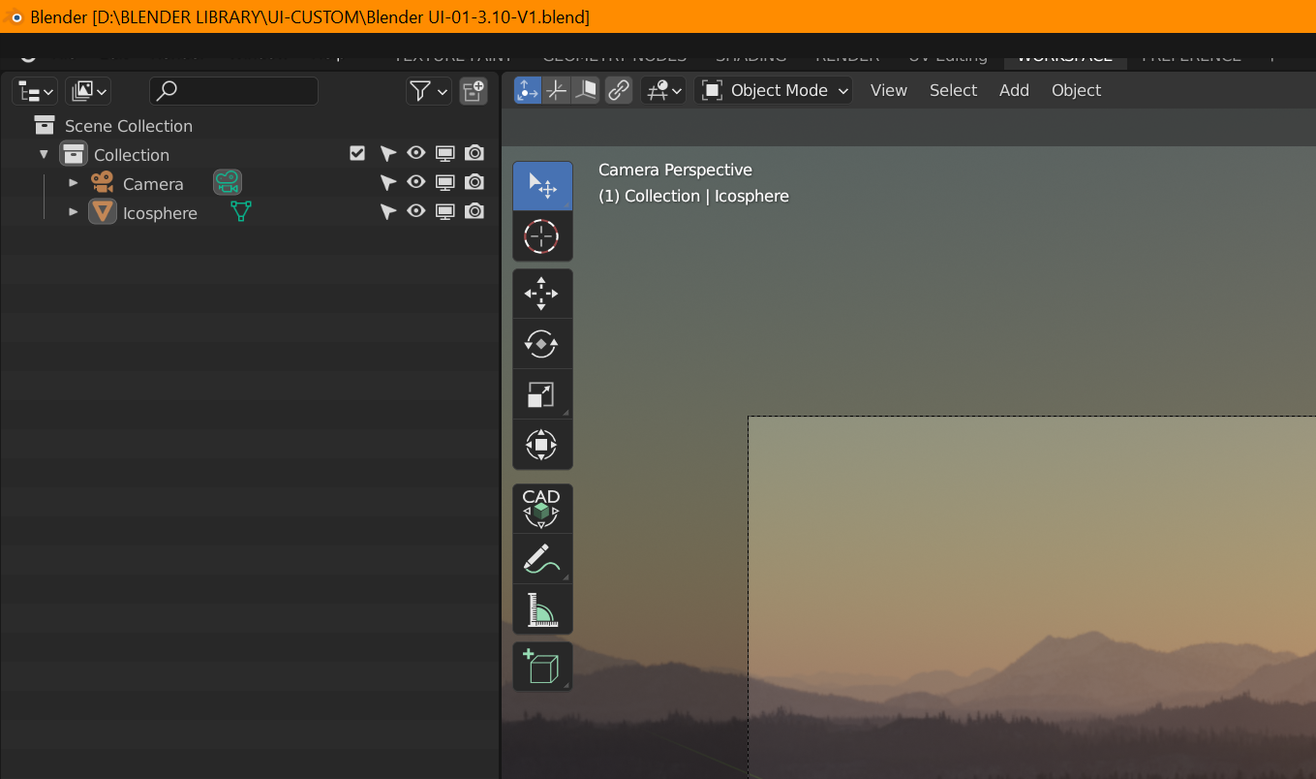Viewport: 1316px width, 779px height.
Task: Select the tweak select tool in the toolbar
Action: tap(542, 186)
